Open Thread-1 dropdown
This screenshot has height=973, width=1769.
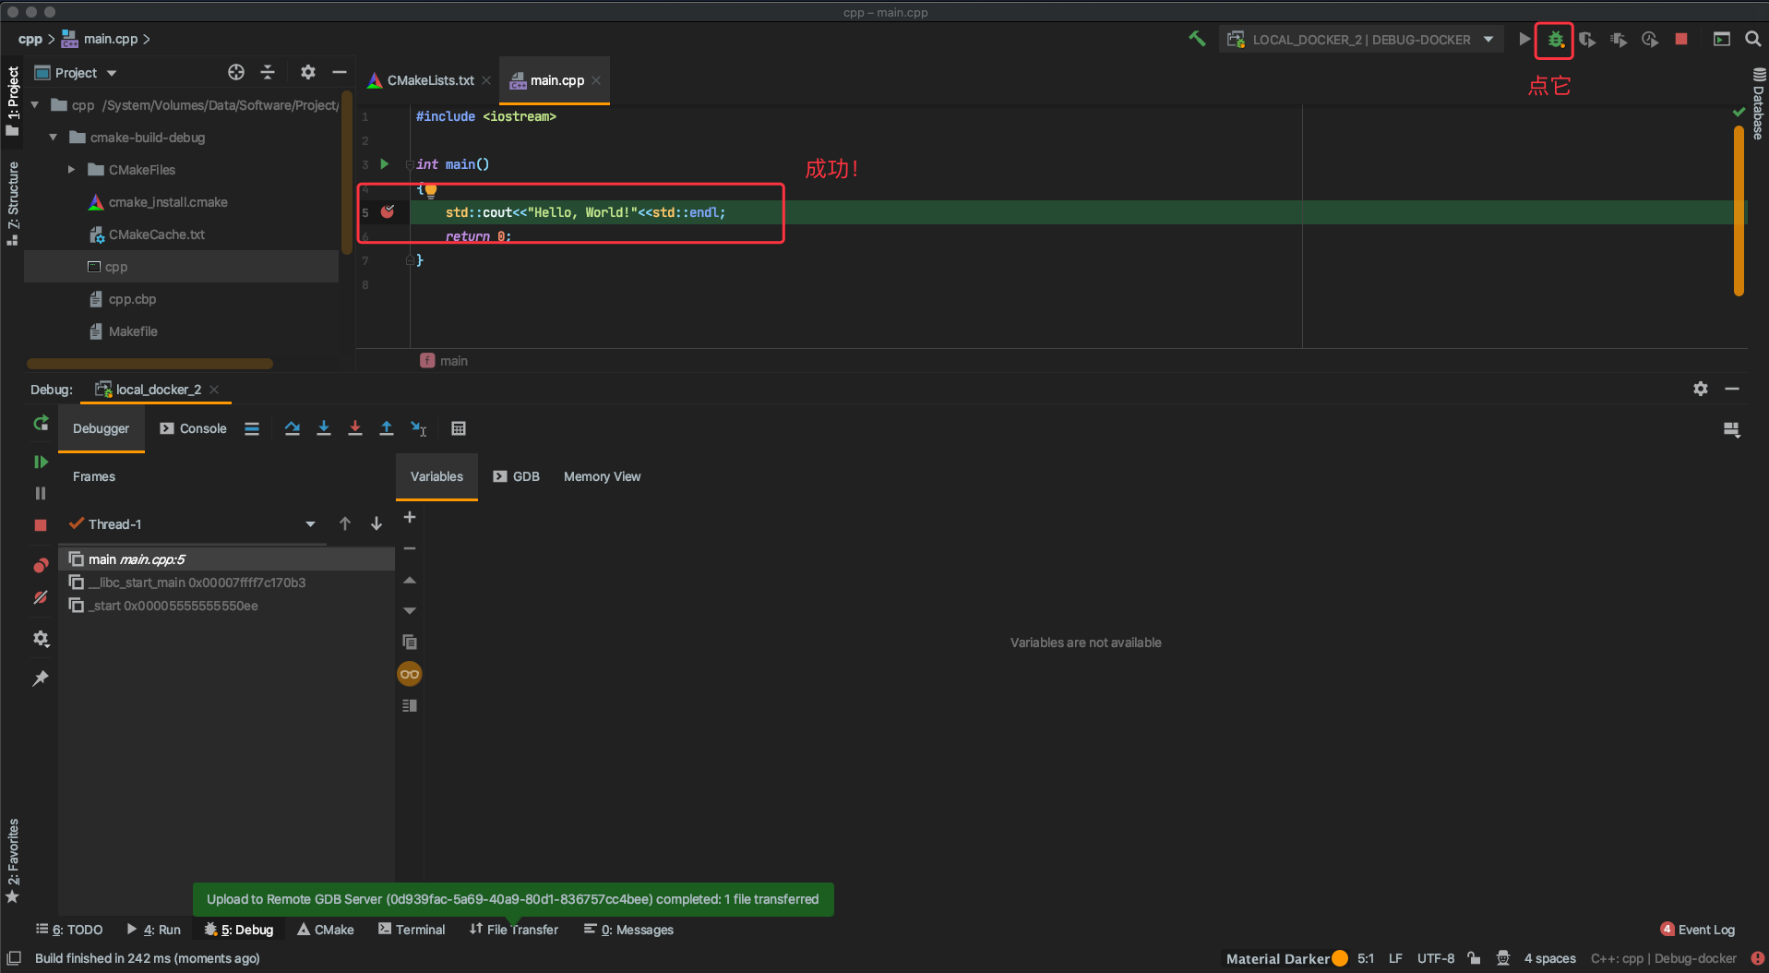pos(310,524)
